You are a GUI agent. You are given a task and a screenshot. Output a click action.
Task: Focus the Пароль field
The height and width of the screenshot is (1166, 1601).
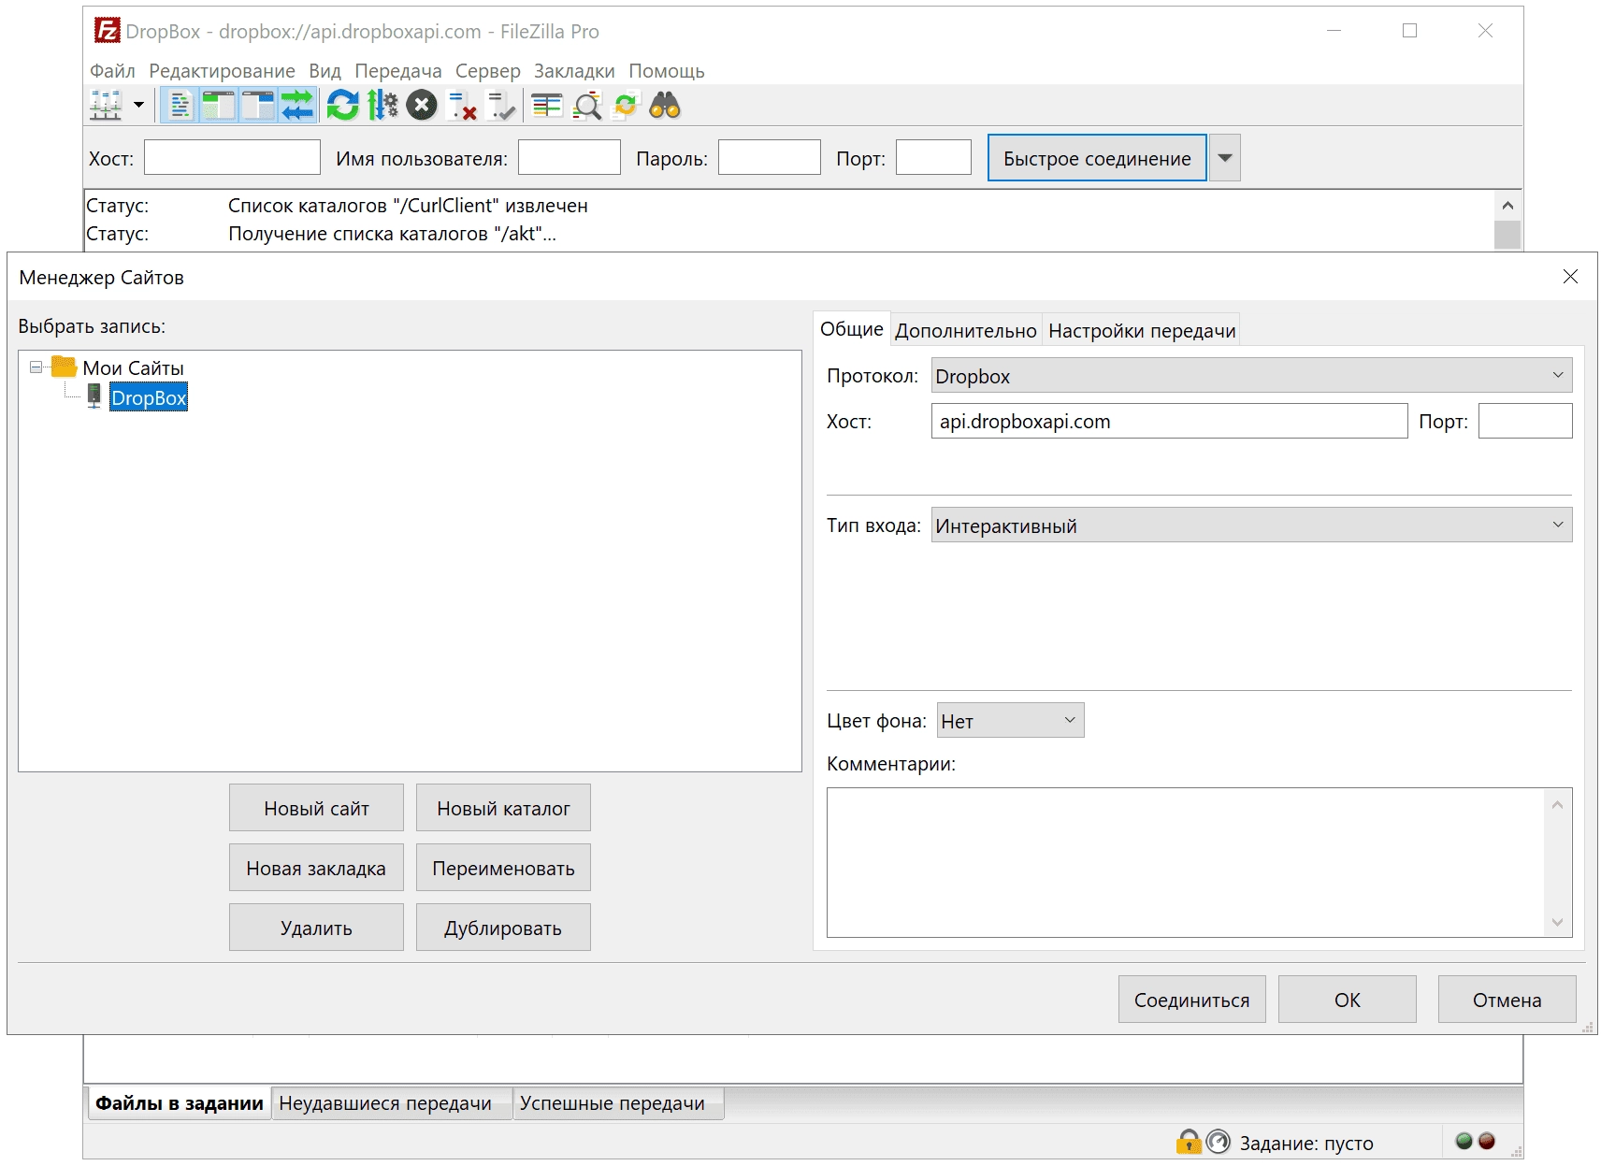pos(770,157)
